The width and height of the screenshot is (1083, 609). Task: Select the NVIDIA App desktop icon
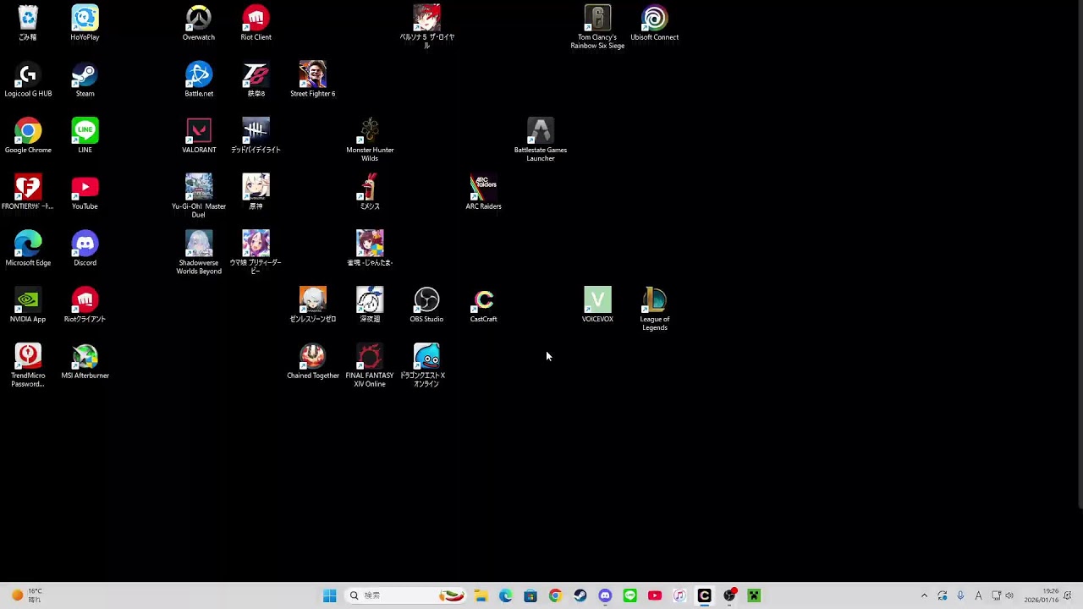pos(28,305)
